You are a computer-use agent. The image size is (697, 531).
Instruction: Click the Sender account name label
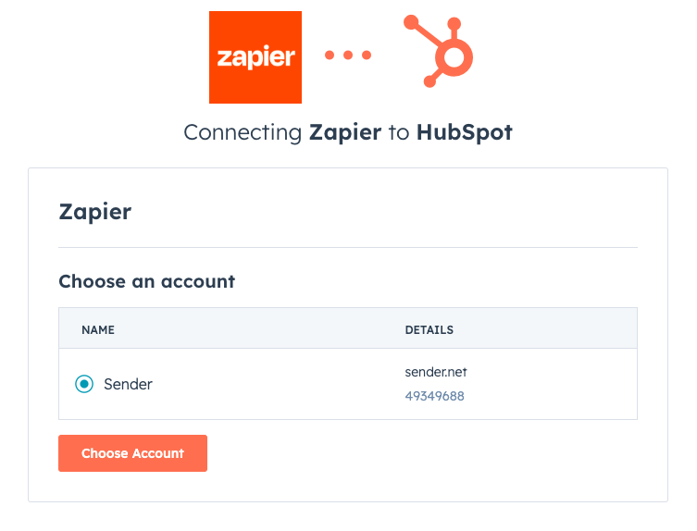click(x=128, y=384)
